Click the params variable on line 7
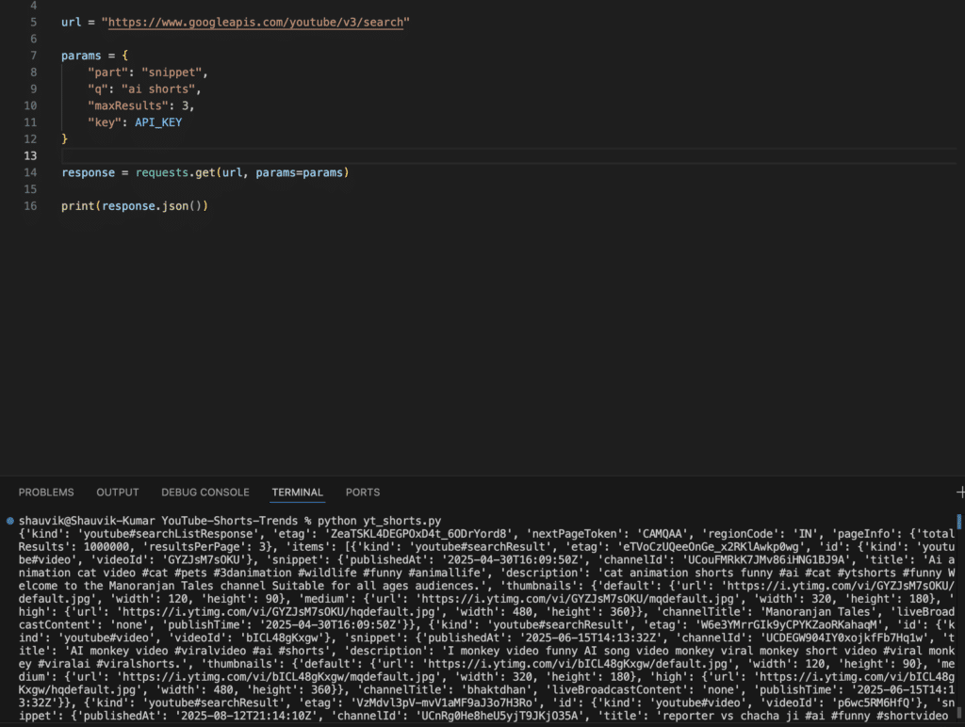This screenshot has height=727, width=965. 81,56
